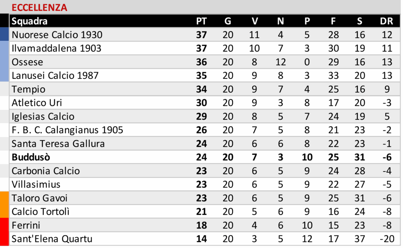Select the Lanusei Calcio 1987 name
The height and width of the screenshot is (248, 403).
[55, 75]
